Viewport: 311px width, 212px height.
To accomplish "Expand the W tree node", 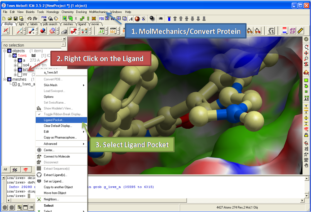I will (15, 75).
